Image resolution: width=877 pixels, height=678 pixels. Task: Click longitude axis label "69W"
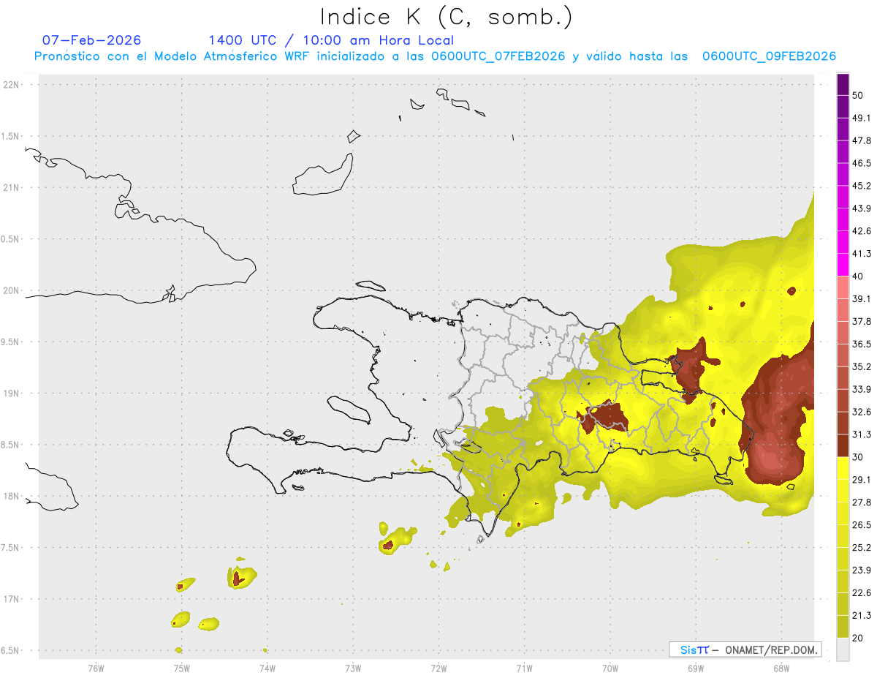pos(696,668)
